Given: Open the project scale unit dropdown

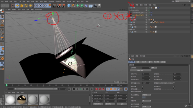Looking at the screenshot, I should (x=154, y=68).
